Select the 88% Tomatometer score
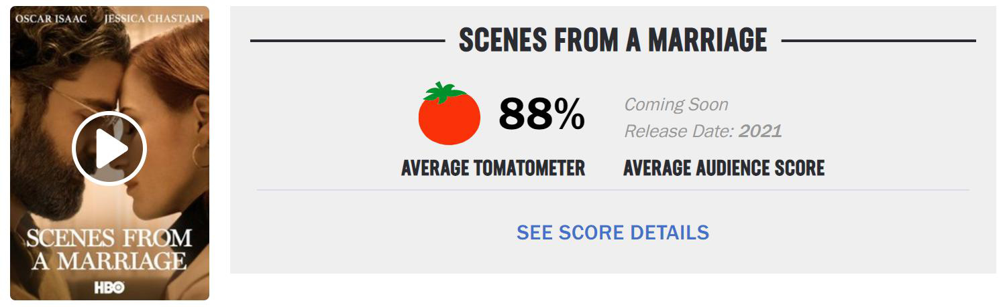This screenshot has height=307, width=1005. pos(541,114)
